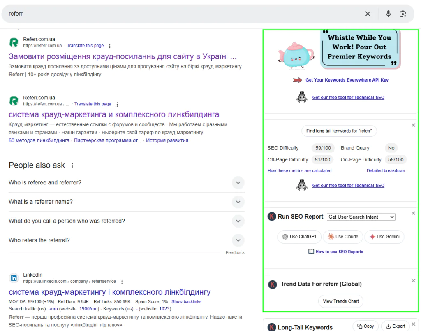Open the People also ask options menu
Screen dimensions: 421x331
[72, 165]
